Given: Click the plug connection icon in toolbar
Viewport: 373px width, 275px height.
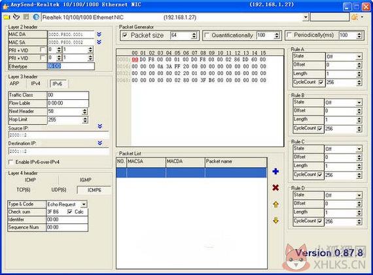Looking at the screenshot, I should [x=16, y=17].
